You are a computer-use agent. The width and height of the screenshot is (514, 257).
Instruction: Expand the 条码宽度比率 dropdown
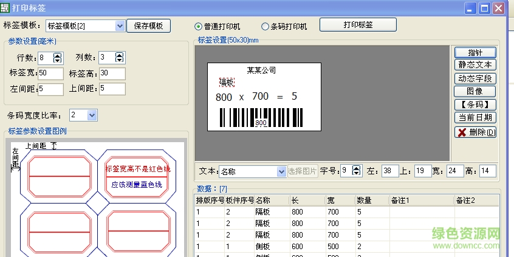92,115
